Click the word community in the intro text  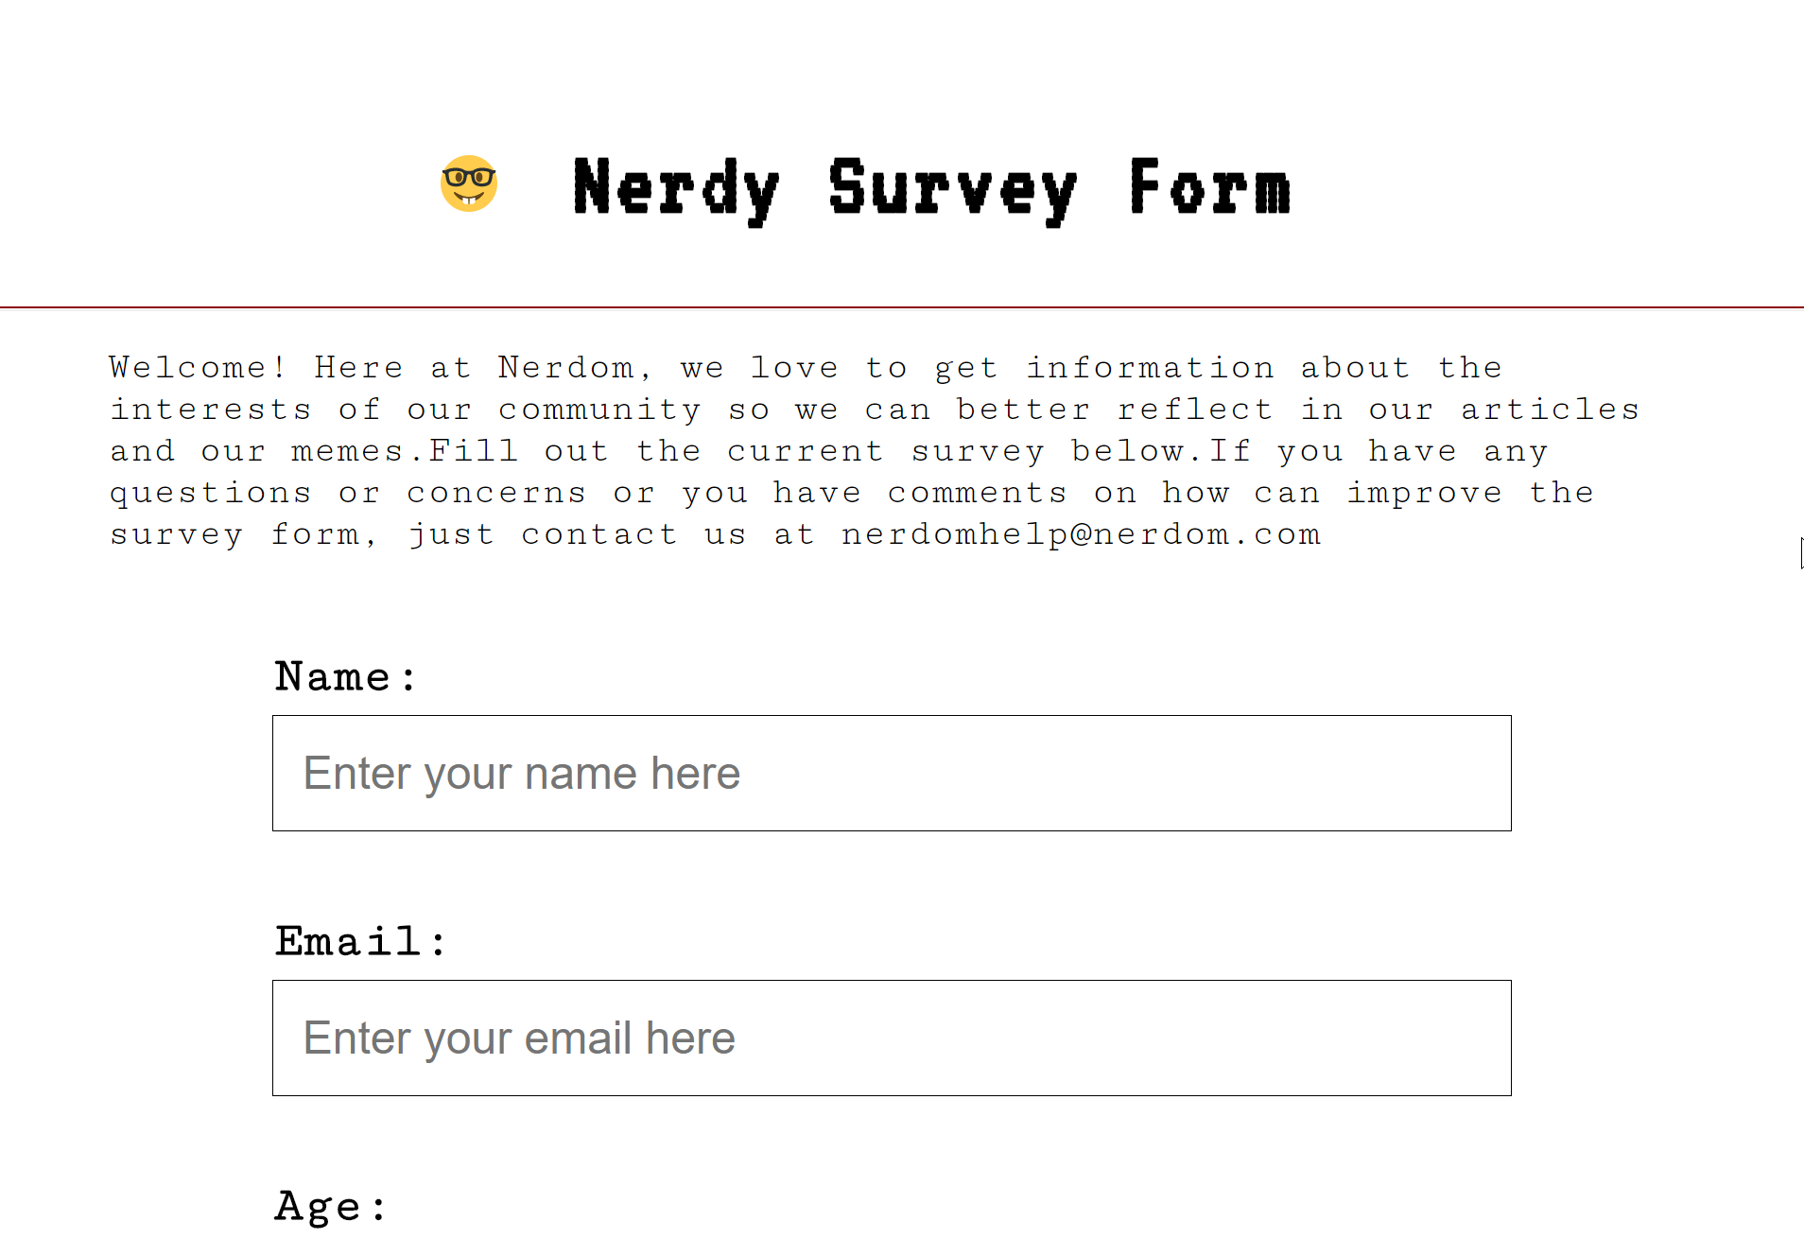pos(600,410)
